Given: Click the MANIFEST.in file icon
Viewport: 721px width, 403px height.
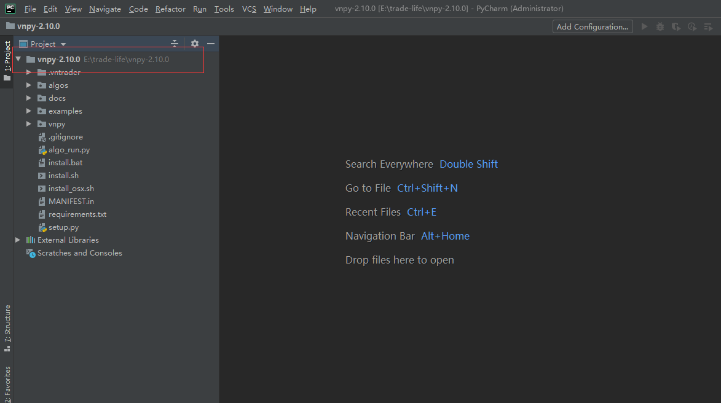Looking at the screenshot, I should point(42,202).
